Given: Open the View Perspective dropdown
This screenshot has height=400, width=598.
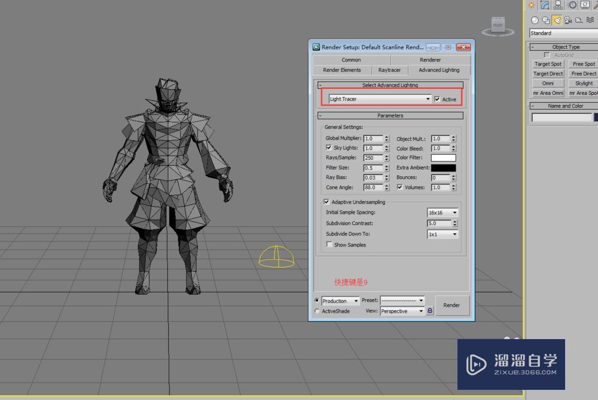Looking at the screenshot, I should tap(402, 311).
